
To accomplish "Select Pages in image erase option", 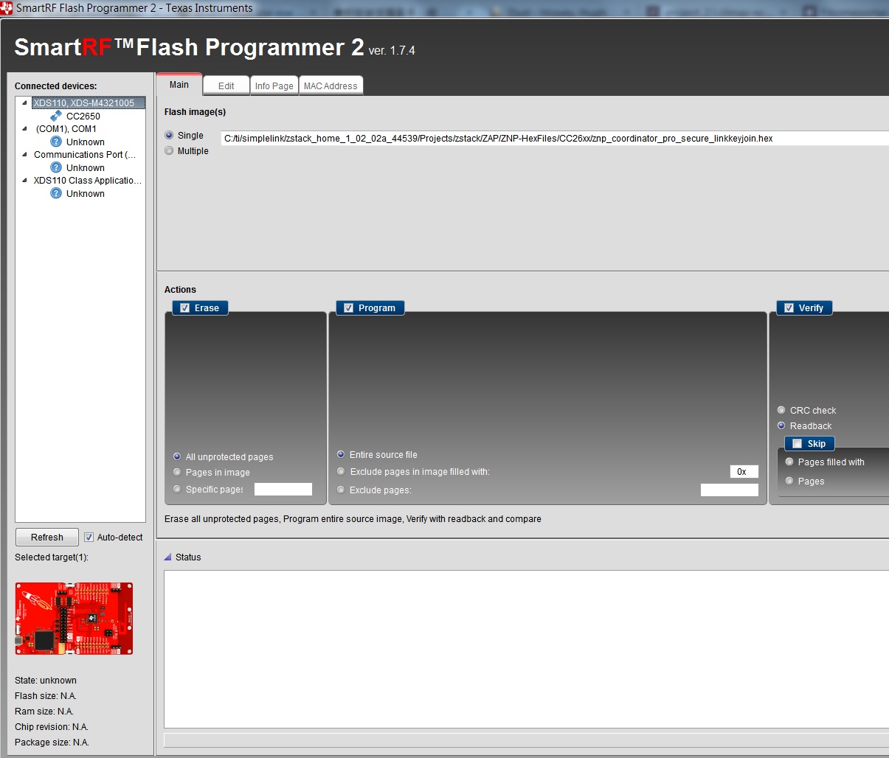I will tap(177, 473).
